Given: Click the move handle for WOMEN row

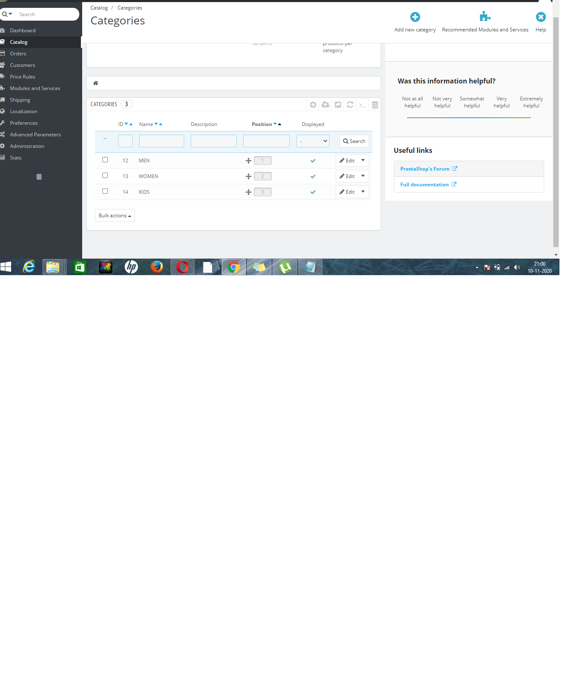Looking at the screenshot, I should coord(249,176).
